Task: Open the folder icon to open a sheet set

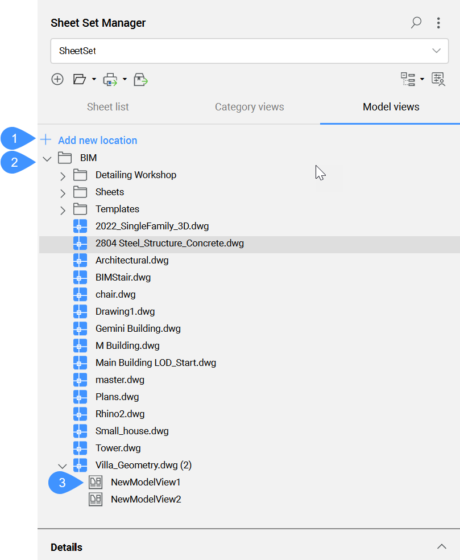Action: [80, 79]
